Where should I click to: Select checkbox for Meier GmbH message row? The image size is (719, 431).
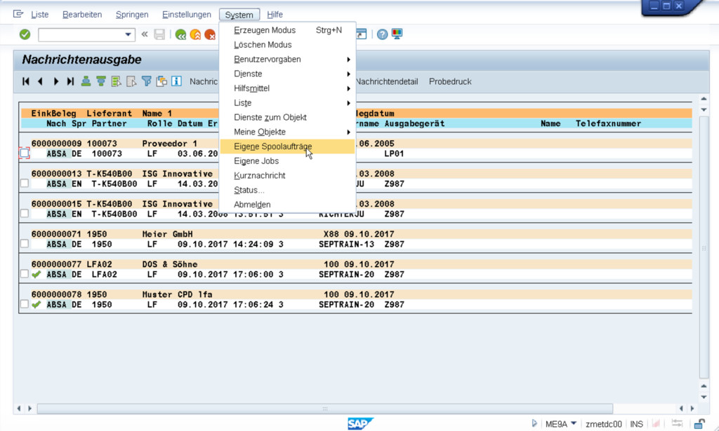[25, 244]
